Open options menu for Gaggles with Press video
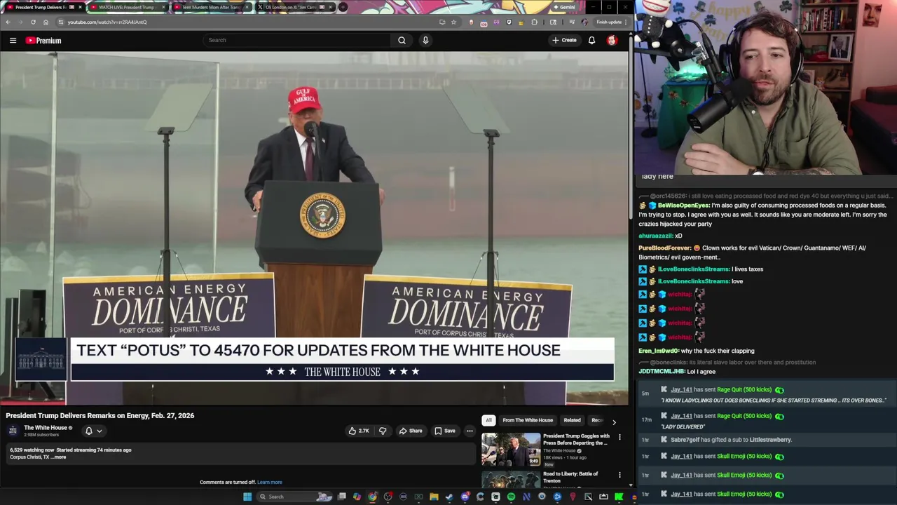This screenshot has height=505, width=897. 619,437
